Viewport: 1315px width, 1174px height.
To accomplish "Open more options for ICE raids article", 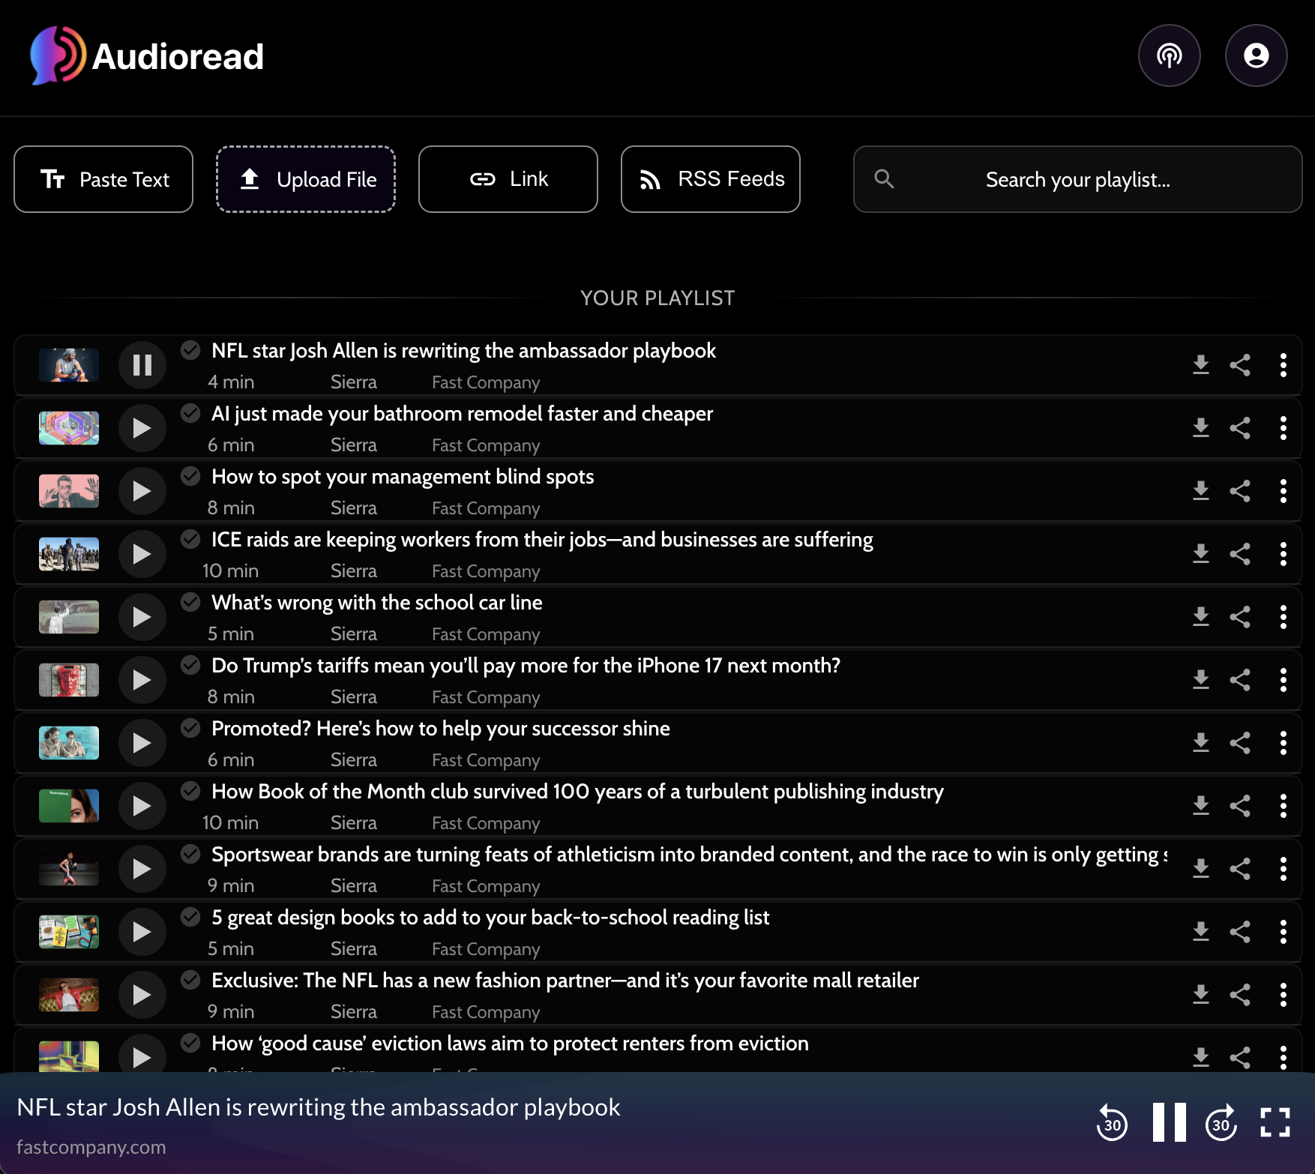I will pos(1283,554).
